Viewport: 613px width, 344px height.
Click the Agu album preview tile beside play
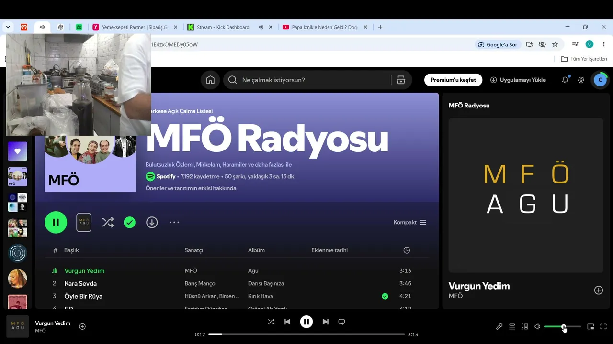(x=84, y=222)
